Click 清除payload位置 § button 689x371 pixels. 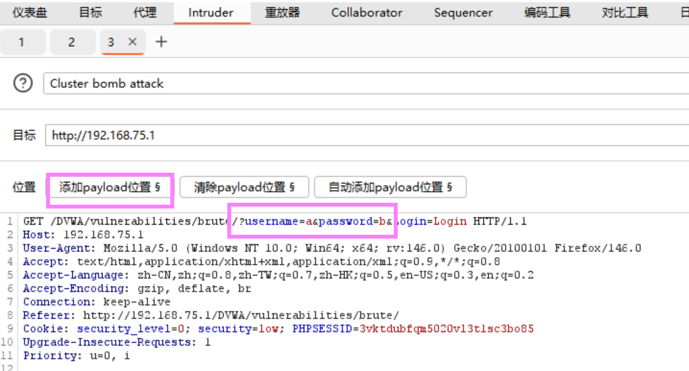pos(245,187)
